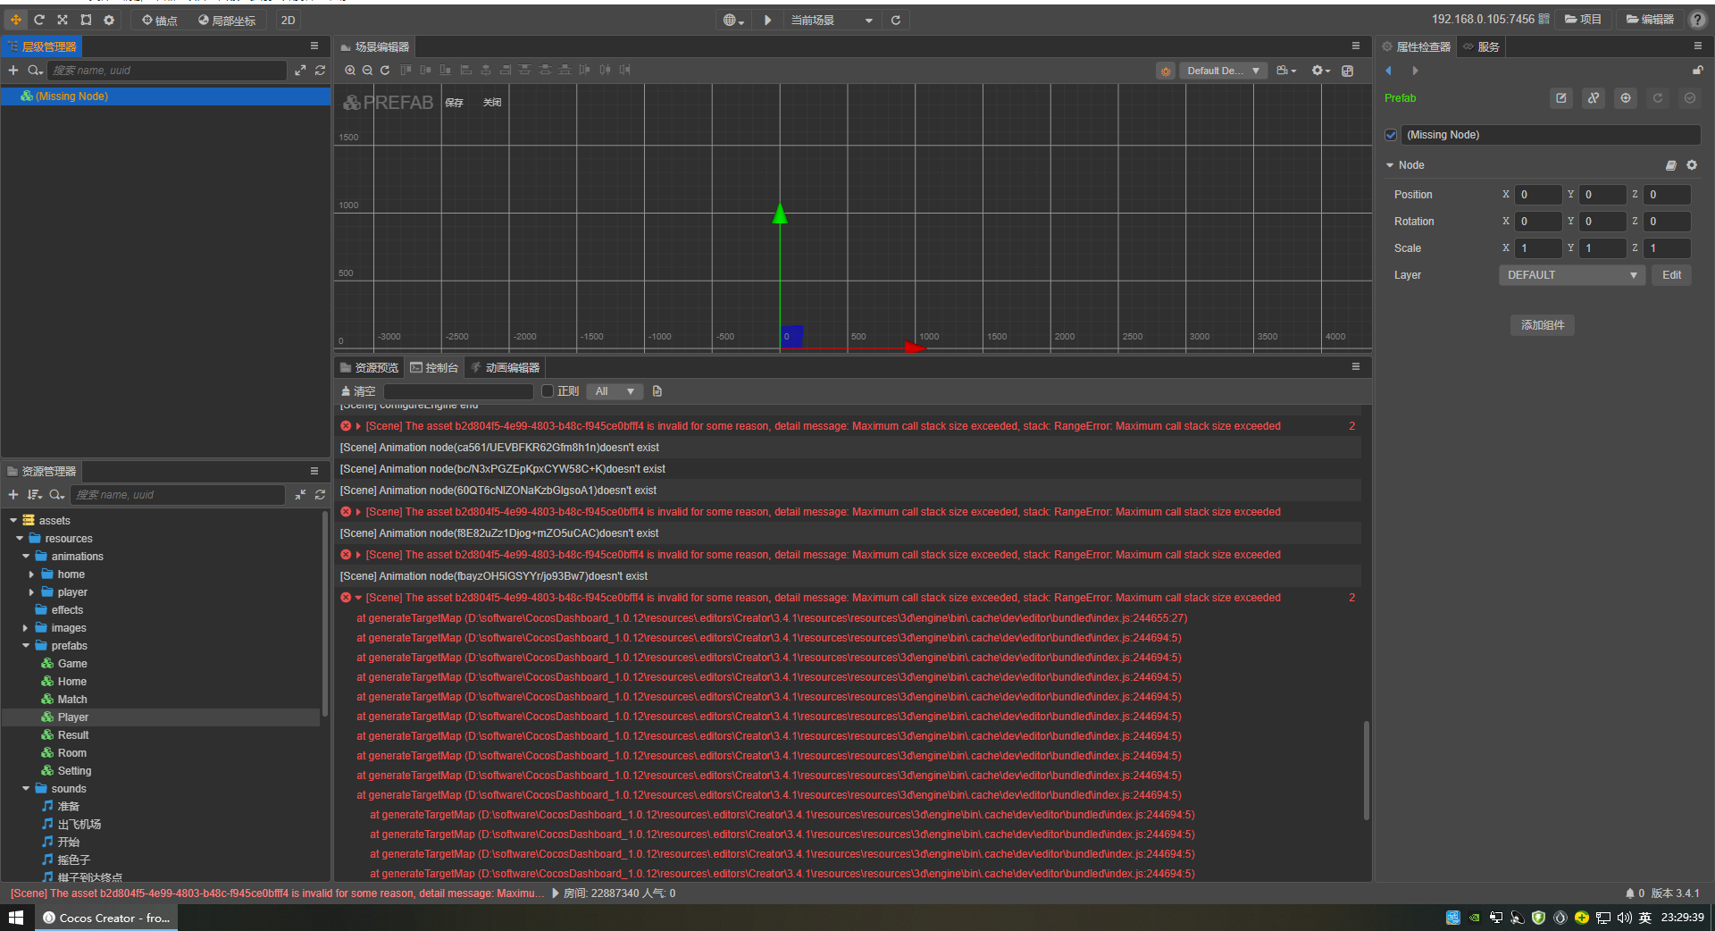
Task: Close prefab editing with 关闭
Action: click(x=491, y=103)
